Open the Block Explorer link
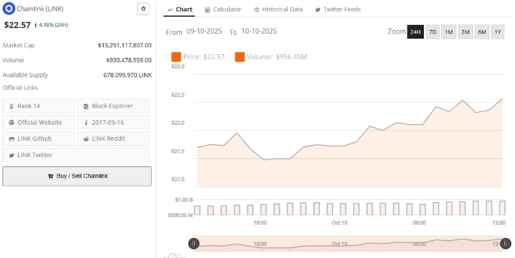This screenshot has height=258, width=515. 113,106
